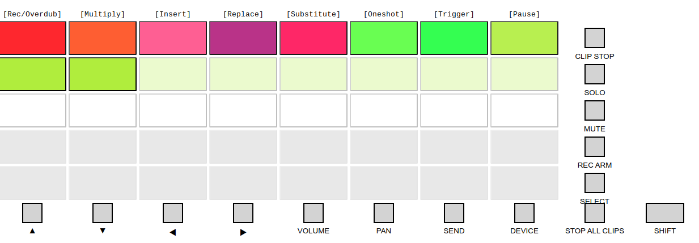This screenshot has width=699, height=243.
Task: Trigger the orange Multiply pad
Action: 103,38
